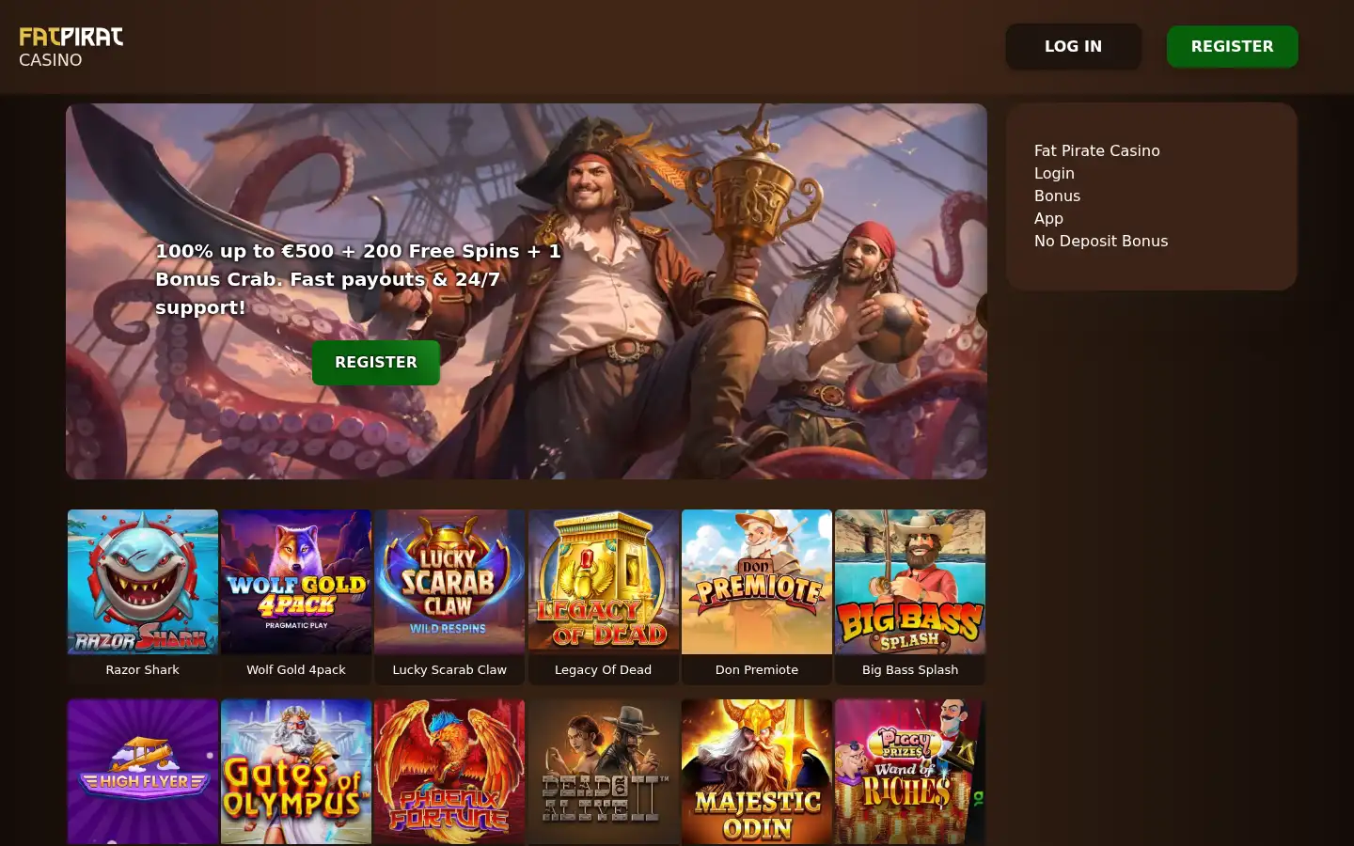
Task: Launch the Dead or Alive II game tile
Action: (604, 772)
